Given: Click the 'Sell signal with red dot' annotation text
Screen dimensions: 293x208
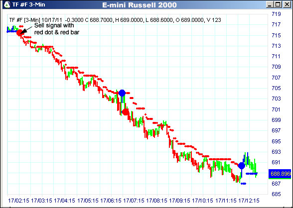Looking at the screenshot, I should tap(57, 29).
